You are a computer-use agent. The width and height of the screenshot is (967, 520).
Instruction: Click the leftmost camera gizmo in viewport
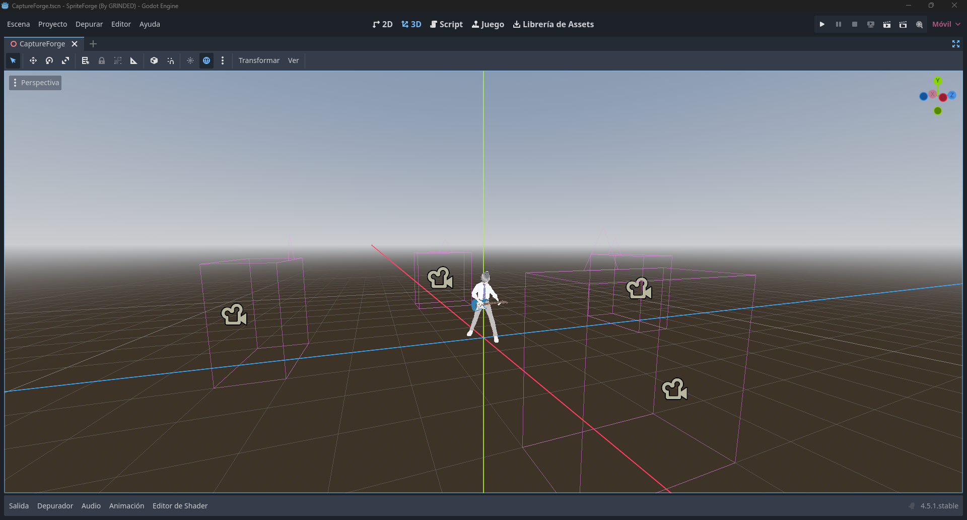pos(234,315)
